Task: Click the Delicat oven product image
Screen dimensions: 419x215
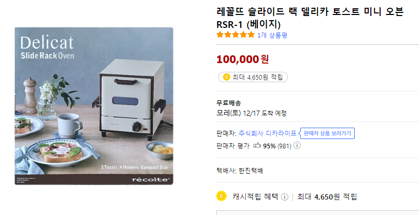Action: [x=93, y=106]
